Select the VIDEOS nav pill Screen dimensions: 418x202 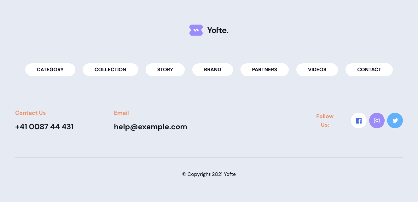317,70
